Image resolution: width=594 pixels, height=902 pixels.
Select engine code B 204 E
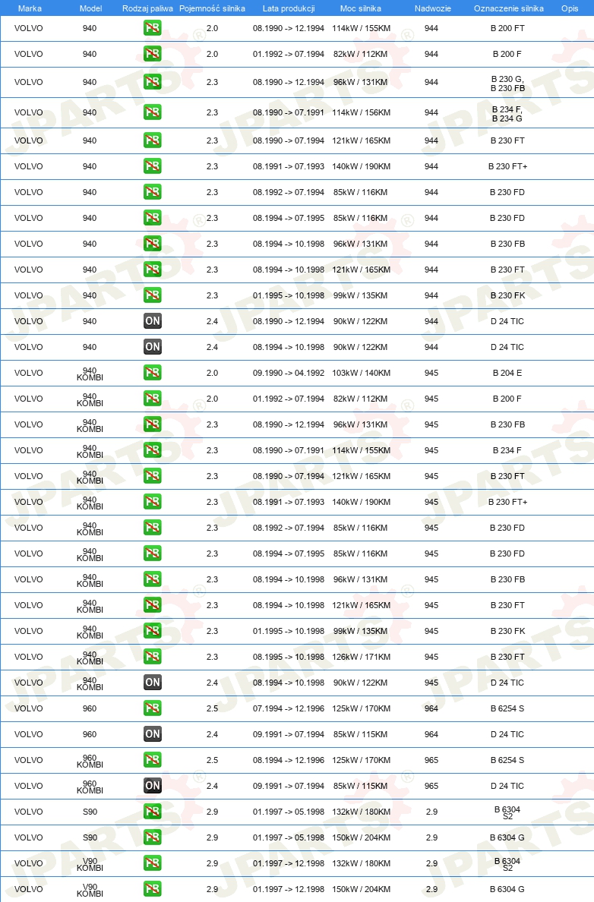tap(507, 373)
